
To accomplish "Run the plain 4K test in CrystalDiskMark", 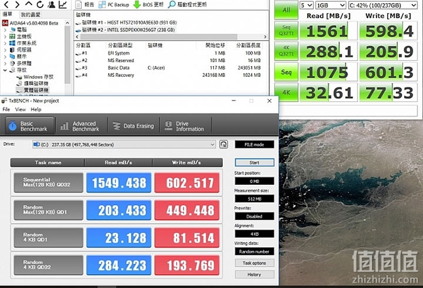I will pos(286,92).
